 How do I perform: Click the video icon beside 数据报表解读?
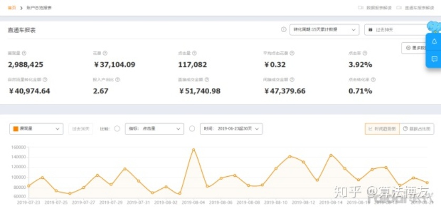[360, 7]
